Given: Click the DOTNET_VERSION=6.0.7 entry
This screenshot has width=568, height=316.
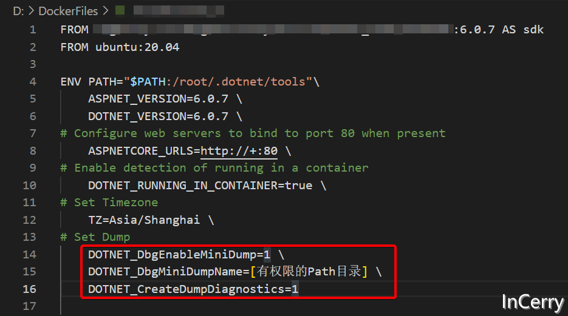Looking at the screenshot, I should coord(159,116).
